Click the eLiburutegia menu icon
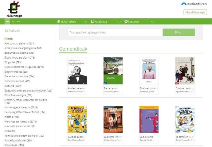Viewport: 212px width, 147px height. point(59,21)
